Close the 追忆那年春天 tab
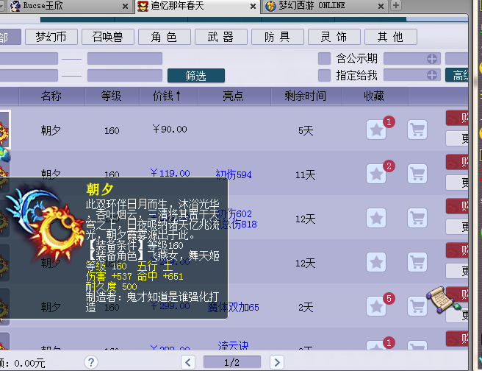Image resolution: width=482 pixels, height=371 pixels. point(253,6)
